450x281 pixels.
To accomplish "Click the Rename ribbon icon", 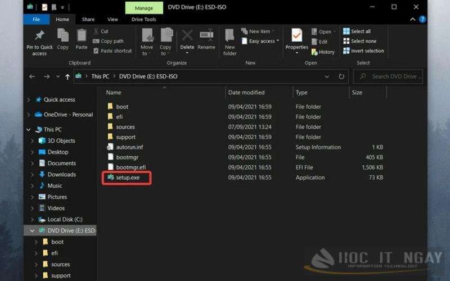I will click(x=206, y=35).
